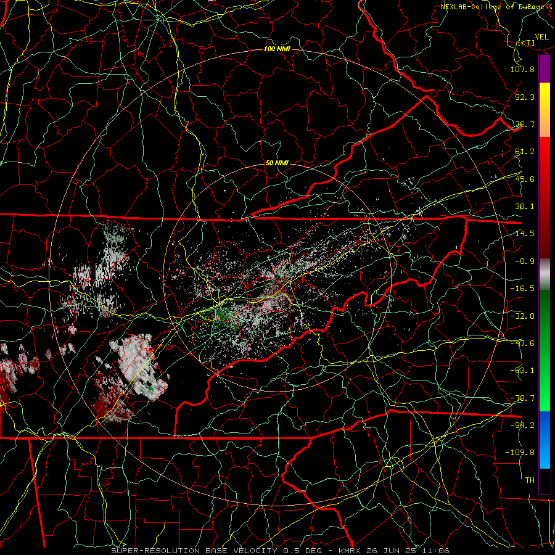The width and height of the screenshot is (555, 555).
Task: Click the -32.0 legend value
Action: [522, 316]
